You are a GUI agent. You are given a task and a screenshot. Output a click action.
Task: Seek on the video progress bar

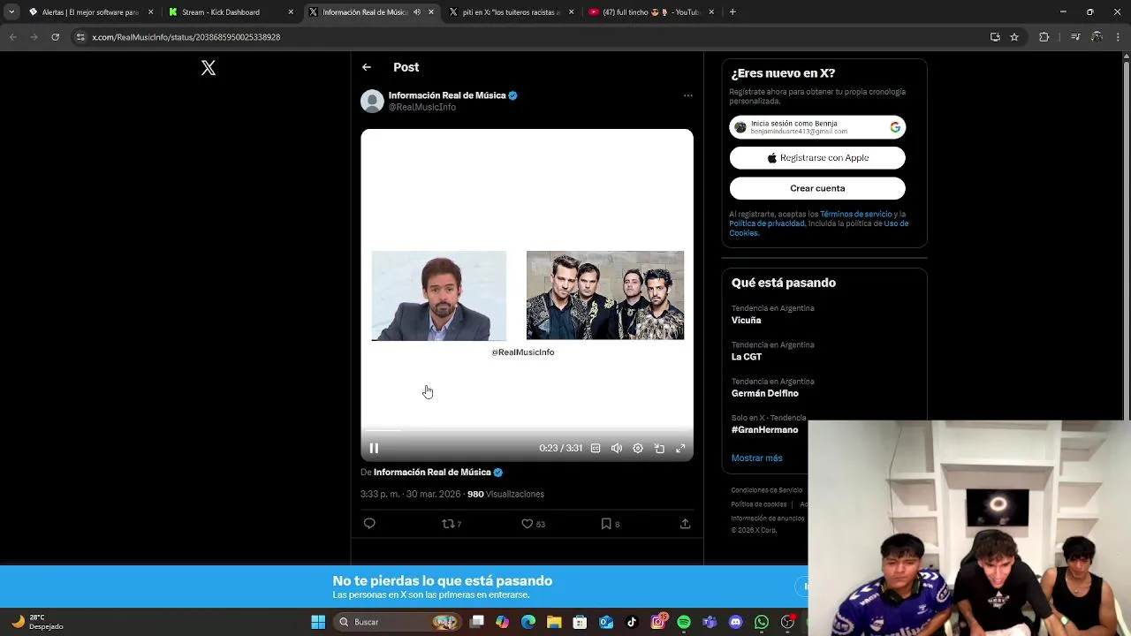pos(527,430)
